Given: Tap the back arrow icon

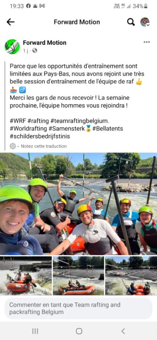Looking at the screenshot, I should (x=10, y=22).
